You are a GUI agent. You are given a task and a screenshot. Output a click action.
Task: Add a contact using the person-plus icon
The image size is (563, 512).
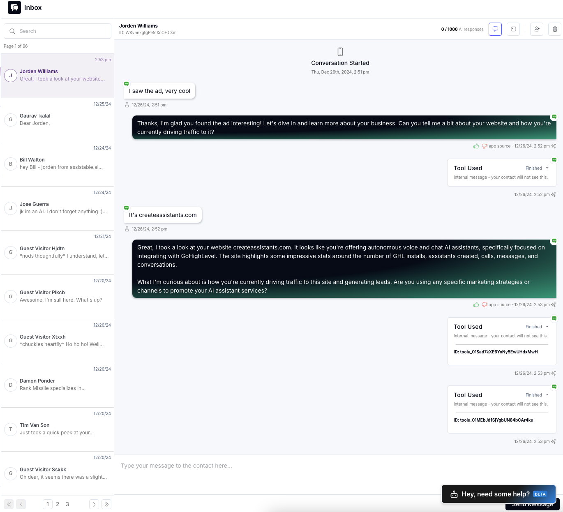coord(536,29)
